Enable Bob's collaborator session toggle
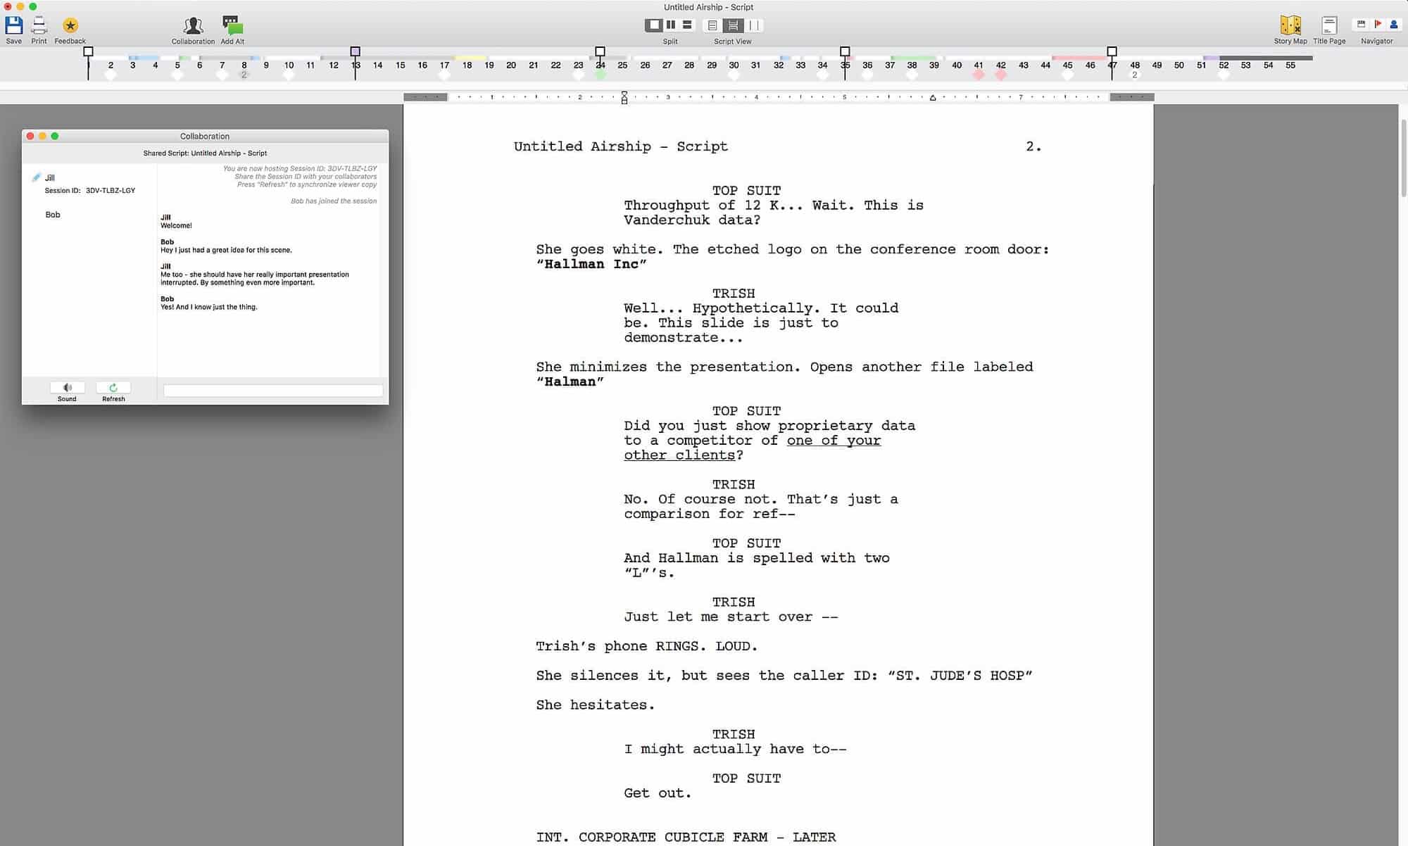 point(35,214)
